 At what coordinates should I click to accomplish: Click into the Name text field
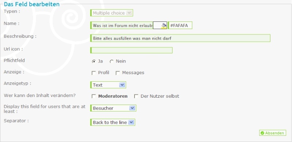(122, 25)
